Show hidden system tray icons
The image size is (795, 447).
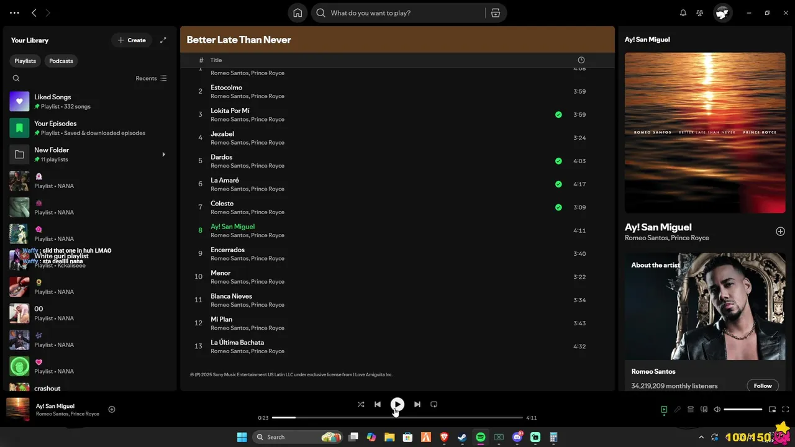[701, 438]
